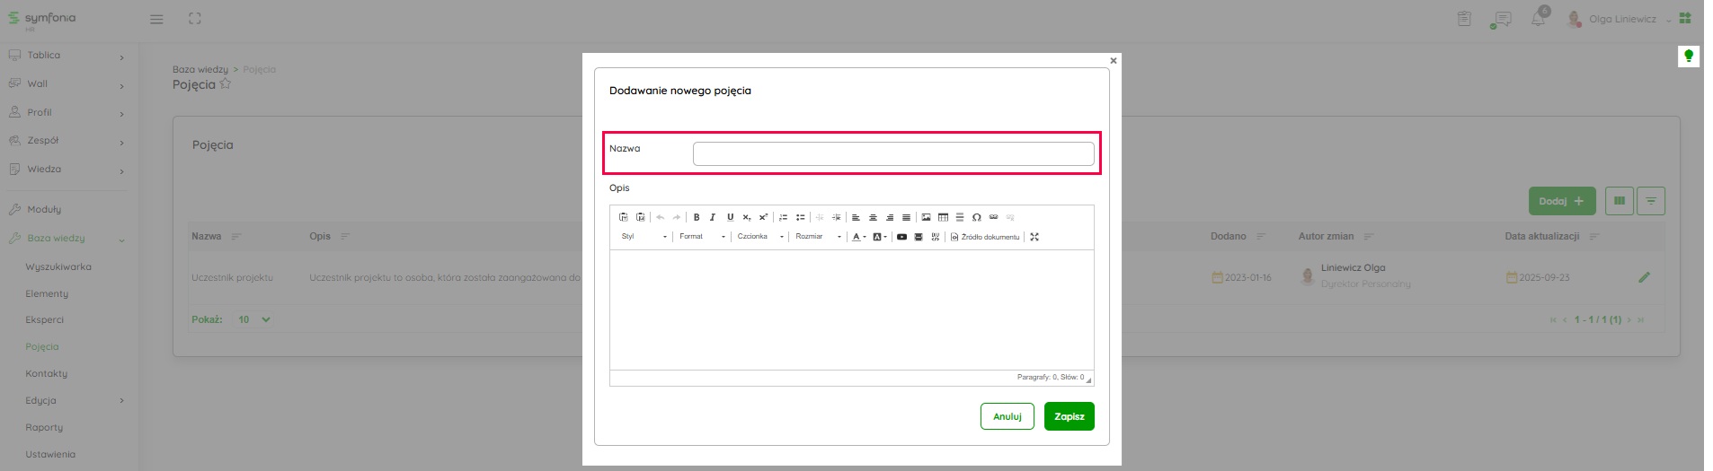Open the Rozmiar size dropdown

click(x=818, y=237)
